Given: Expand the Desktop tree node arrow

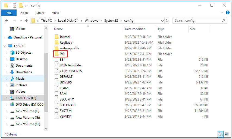Looking at the screenshot, I should [7, 59].
